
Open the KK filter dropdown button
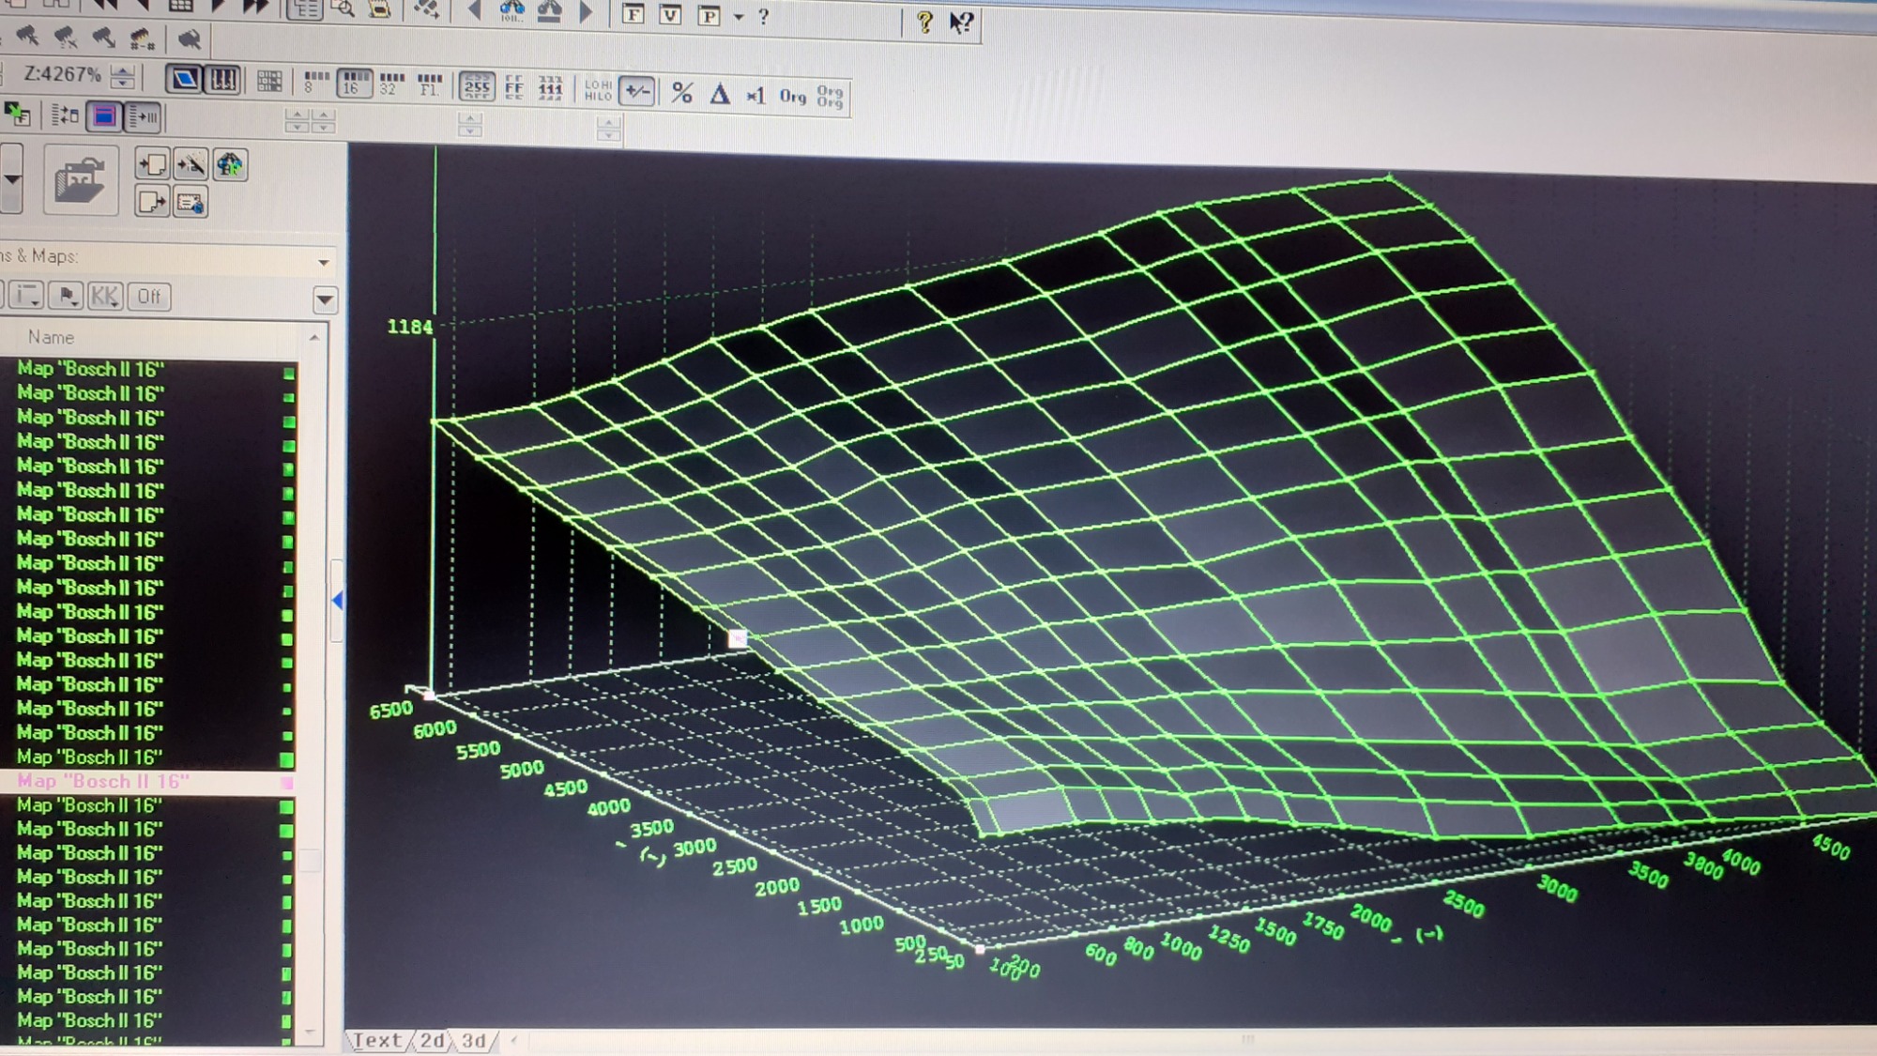pos(104,297)
